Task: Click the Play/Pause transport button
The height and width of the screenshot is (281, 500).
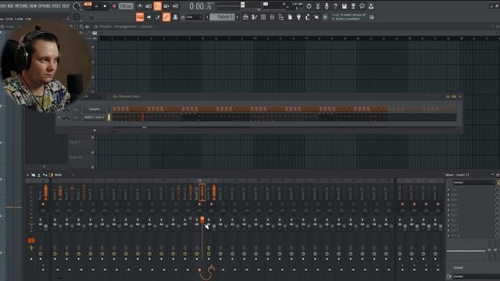Action: [97, 6]
